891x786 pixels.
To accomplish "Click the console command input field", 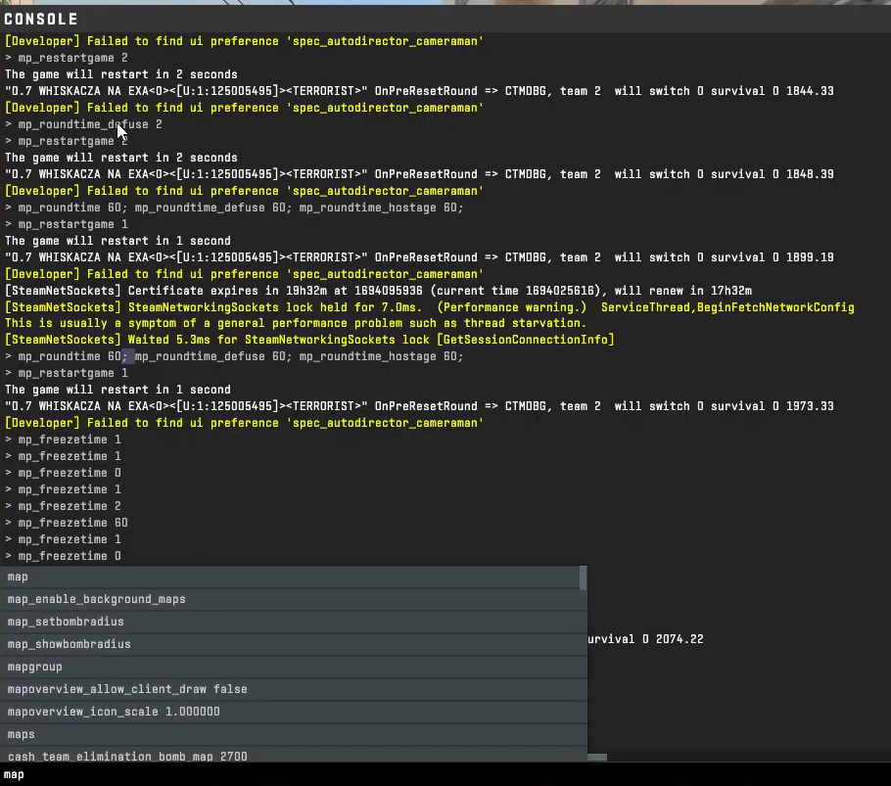I will point(441,774).
